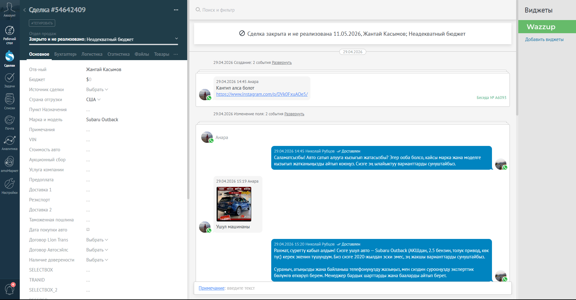Click Предоплата field value

[88, 180]
